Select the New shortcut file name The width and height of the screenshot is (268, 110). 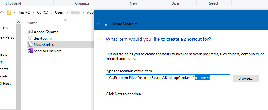[x=45, y=45]
